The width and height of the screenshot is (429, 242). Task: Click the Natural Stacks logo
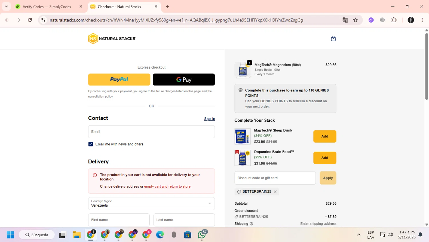tap(112, 39)
